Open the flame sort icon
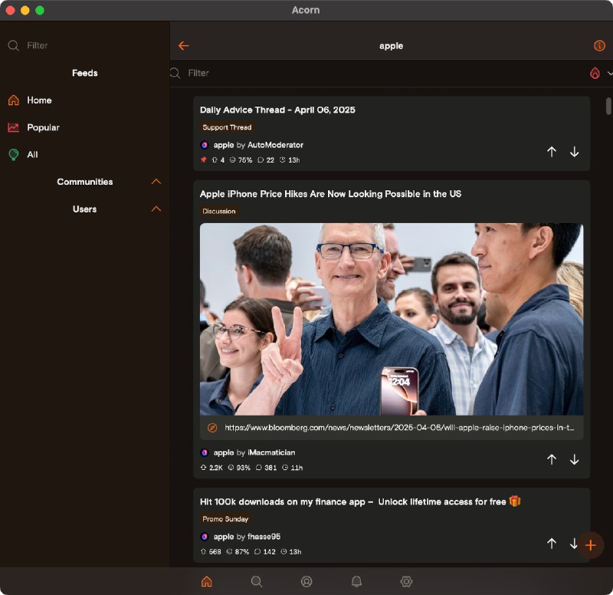The width and height of the screenshot is (613, 595). click(x=595, y=73)
